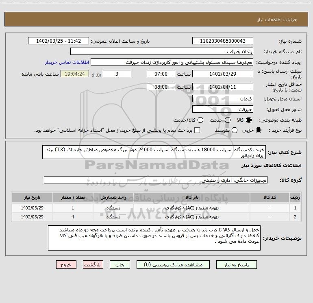Select the خدمت radio button
The image size is (313, 303).
(x=228, y=120)
